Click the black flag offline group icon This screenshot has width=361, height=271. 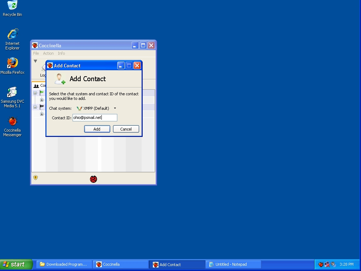pyautogui.click(x=42, y=107)
